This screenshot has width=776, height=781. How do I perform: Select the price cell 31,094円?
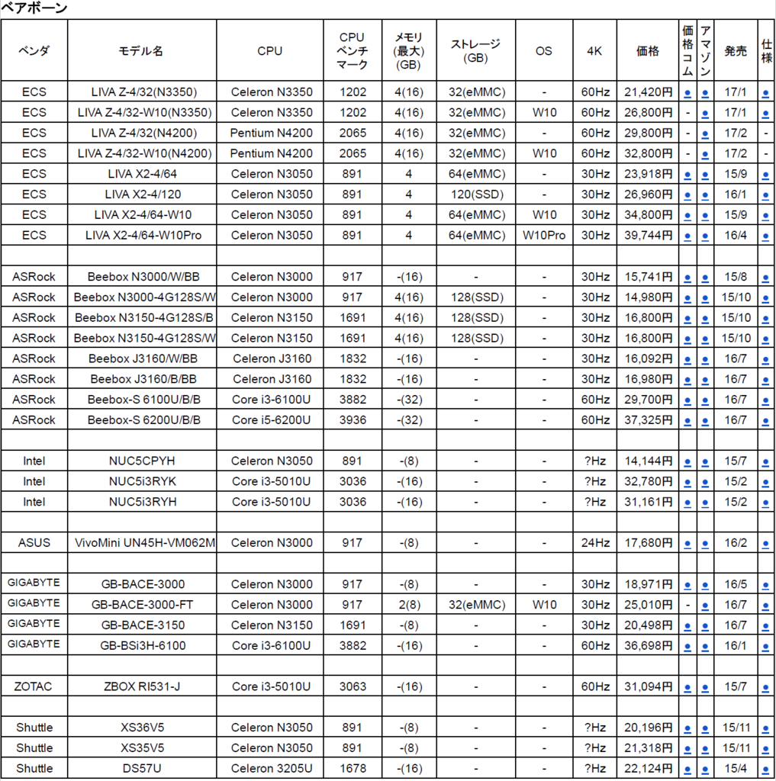648,686
